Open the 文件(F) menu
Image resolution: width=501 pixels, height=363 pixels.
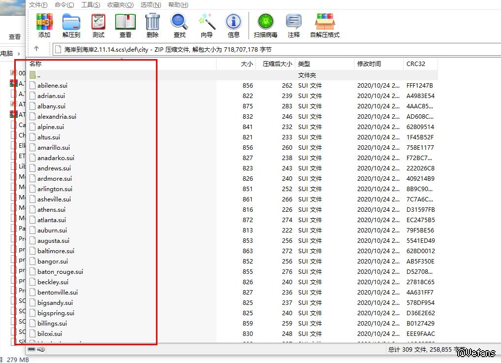pyautogui.click(x=38, y=5)
